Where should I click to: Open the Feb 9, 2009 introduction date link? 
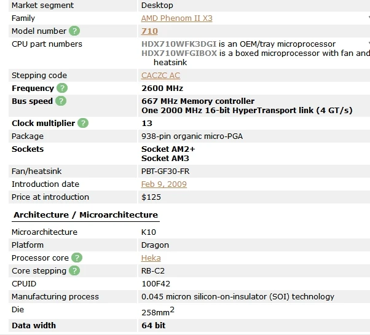(163, 184)
